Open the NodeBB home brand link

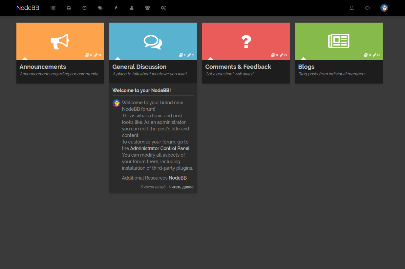(28, 8)
